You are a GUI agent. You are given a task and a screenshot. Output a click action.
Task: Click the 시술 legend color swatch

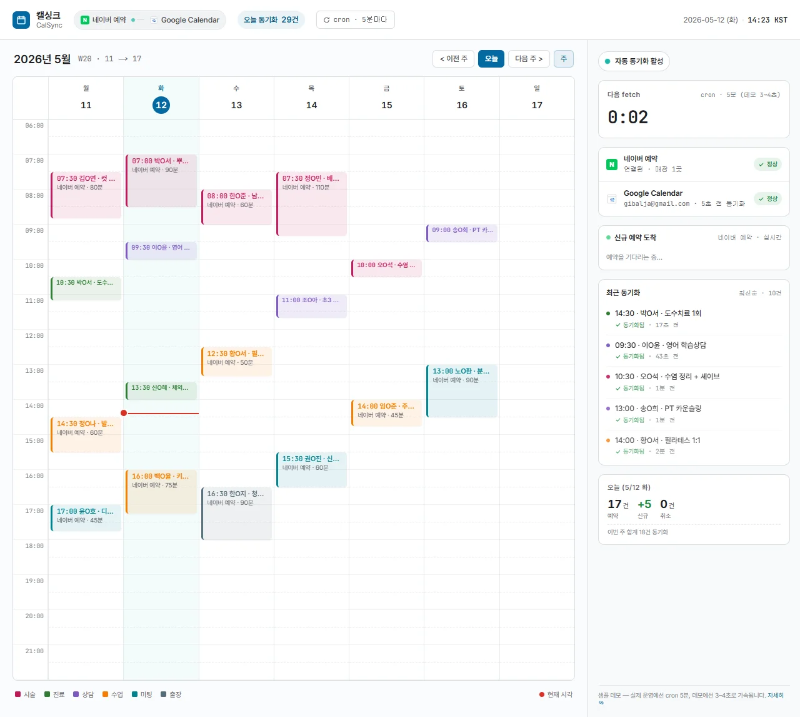pos(17,694)
